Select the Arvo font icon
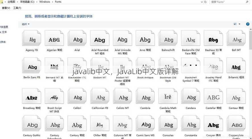The width and height of the screenshot is (252, 139). coord(145,38)
